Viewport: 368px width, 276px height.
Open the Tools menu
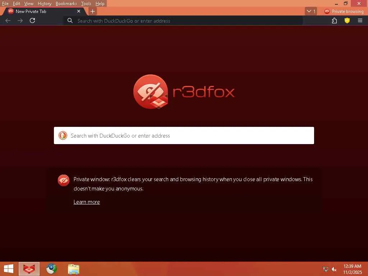86,4
